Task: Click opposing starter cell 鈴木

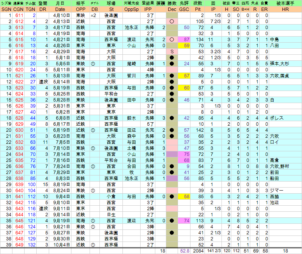Action: 132,118
